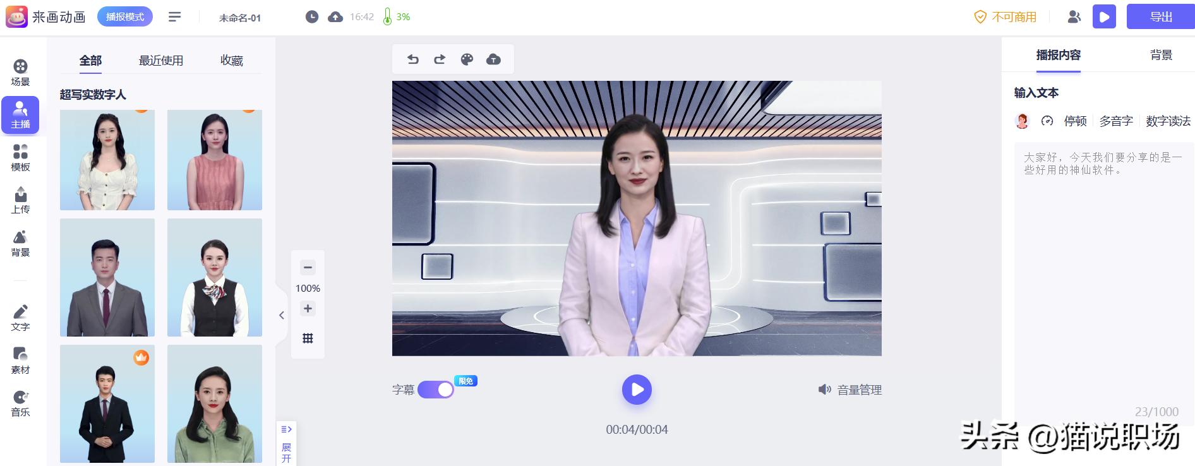
Task: Click the redo arrow icon
Action: point(440,59)
